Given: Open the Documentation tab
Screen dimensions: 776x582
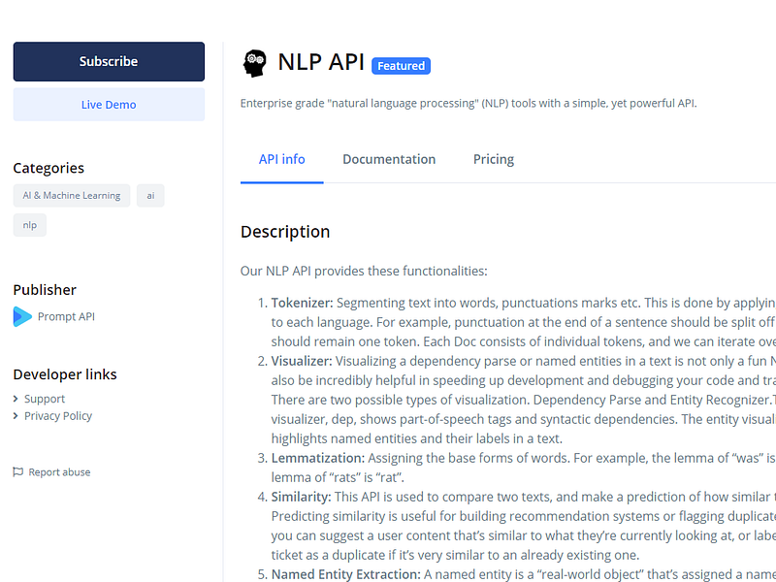Looking at the screenshot, I should click(x=389, y=159).
